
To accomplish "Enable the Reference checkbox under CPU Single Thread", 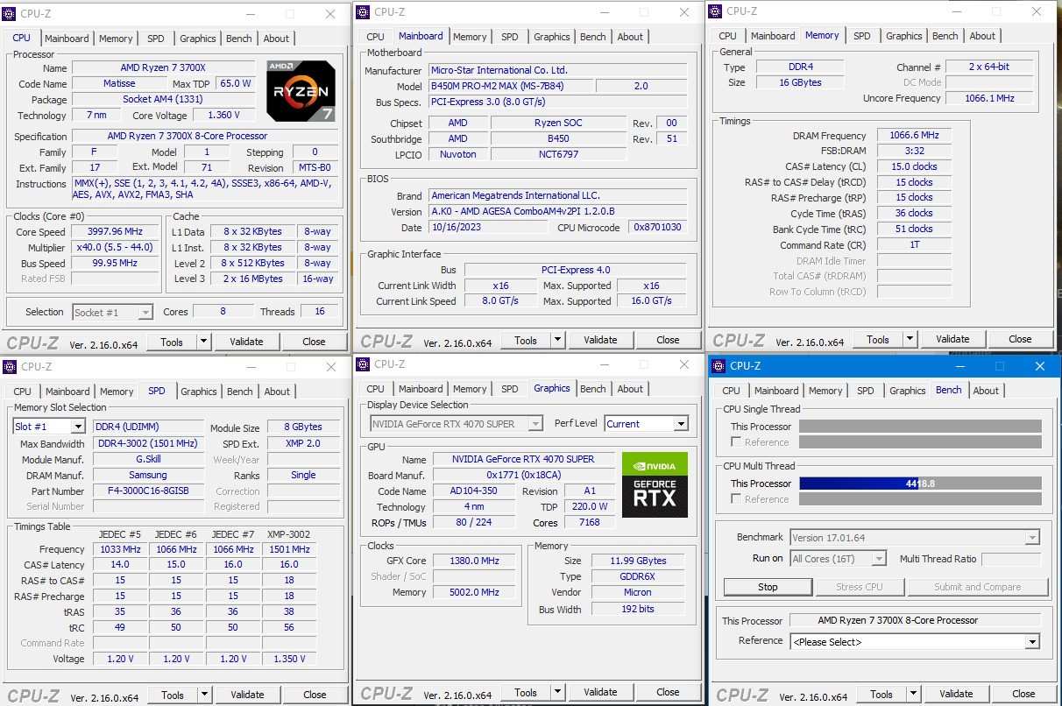I will pyautogui.click(x=736, y=442).
